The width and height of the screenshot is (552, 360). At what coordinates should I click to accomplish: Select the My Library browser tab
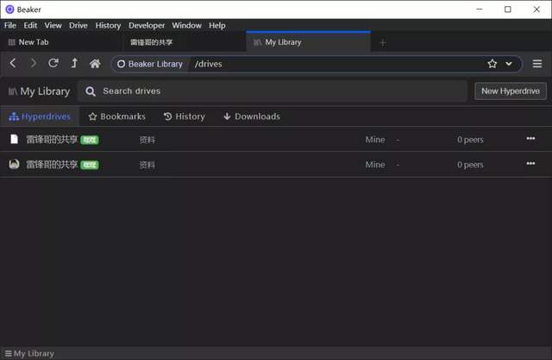(x=309, y=42)
